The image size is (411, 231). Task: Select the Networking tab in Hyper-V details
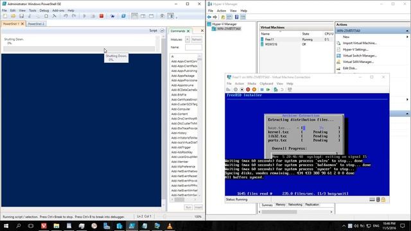tap(295, 205)
